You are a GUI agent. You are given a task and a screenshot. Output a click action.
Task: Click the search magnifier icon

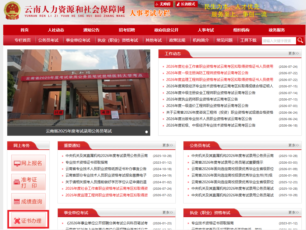coord(300,41)
